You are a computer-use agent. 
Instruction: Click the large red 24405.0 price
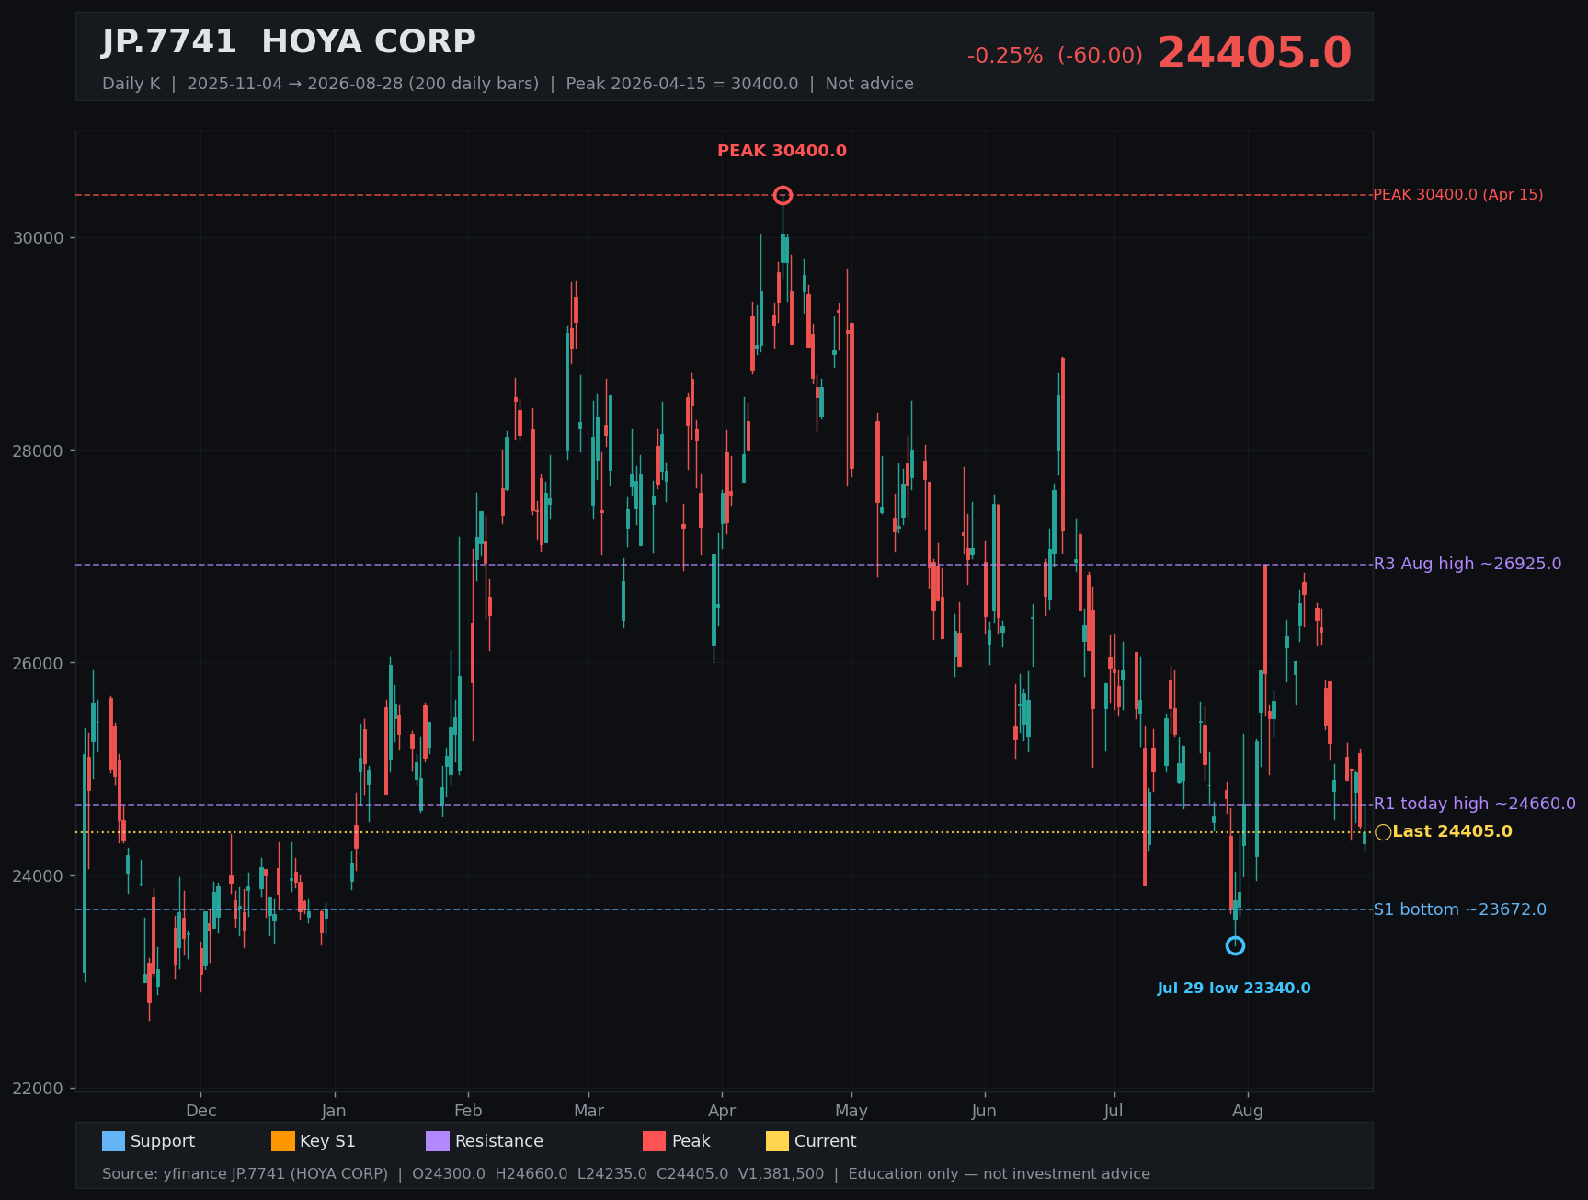(1254, 52)
